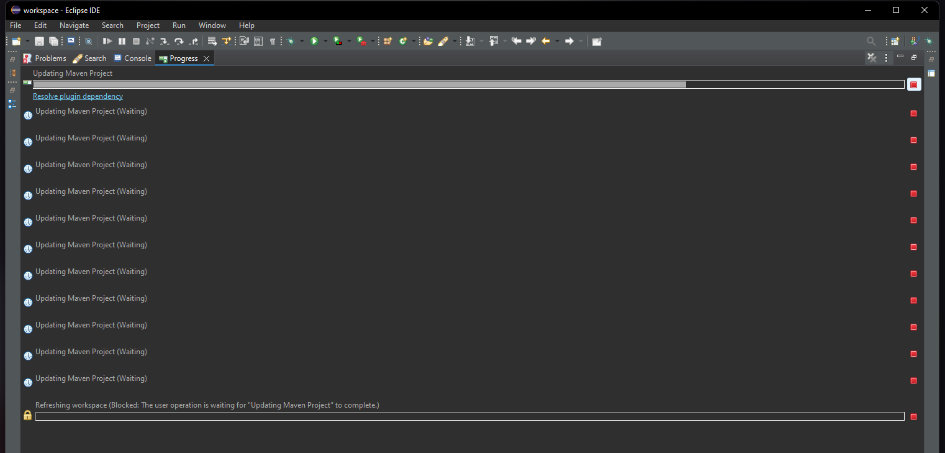
Task: Switch to the Console tab
Action: 132,58
